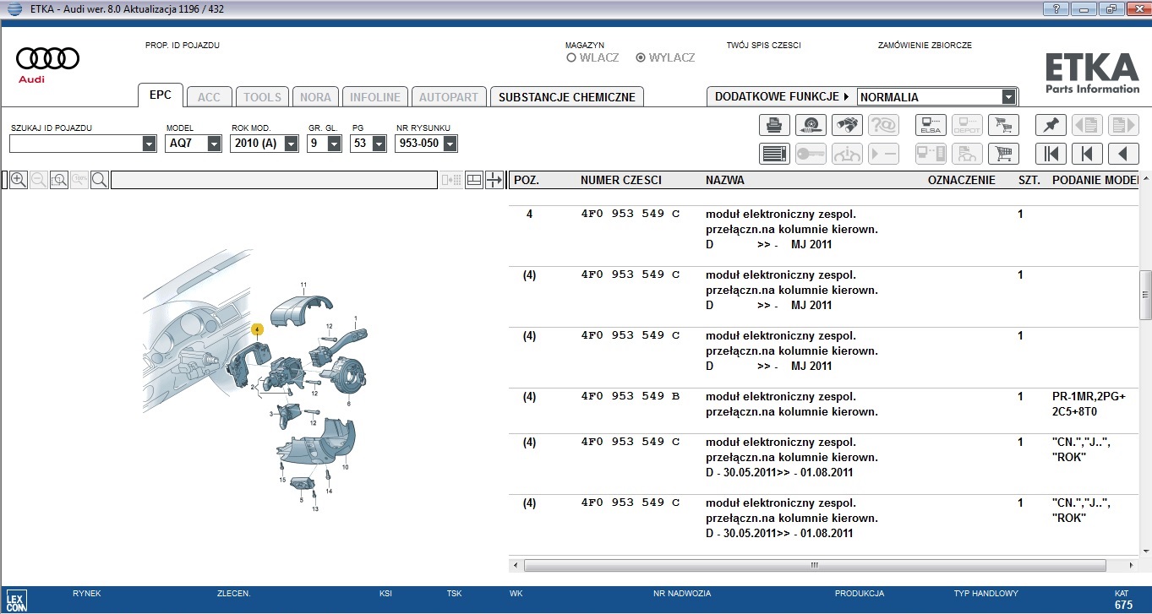Viewport: 1152px width, 614px height.
Task: Click the pushpin icon
Action: pos(1051,126)
